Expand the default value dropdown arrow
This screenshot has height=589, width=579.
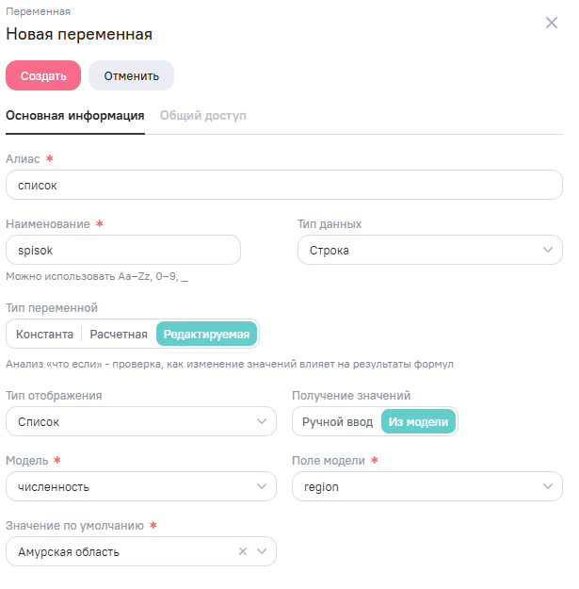[262, 551]
